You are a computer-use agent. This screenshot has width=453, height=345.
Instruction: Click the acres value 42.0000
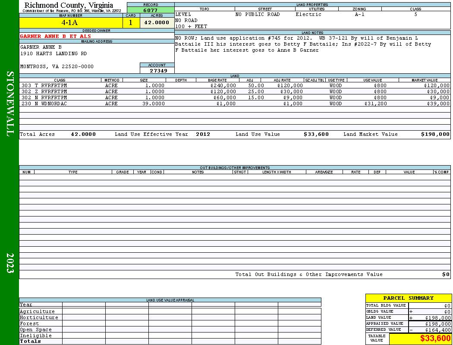click(157, 22)
